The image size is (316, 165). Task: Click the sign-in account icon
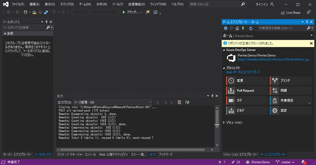[x=272, y=4]
